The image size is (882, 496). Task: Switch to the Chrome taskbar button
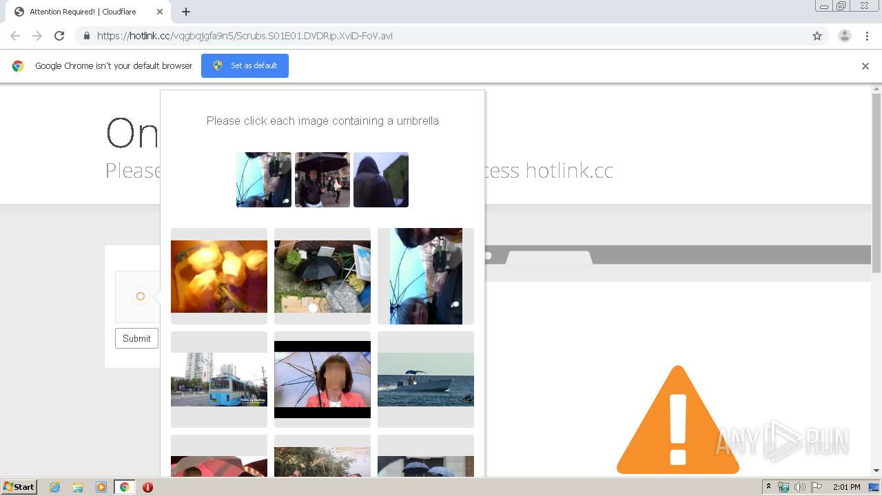(x=125, y=487)
